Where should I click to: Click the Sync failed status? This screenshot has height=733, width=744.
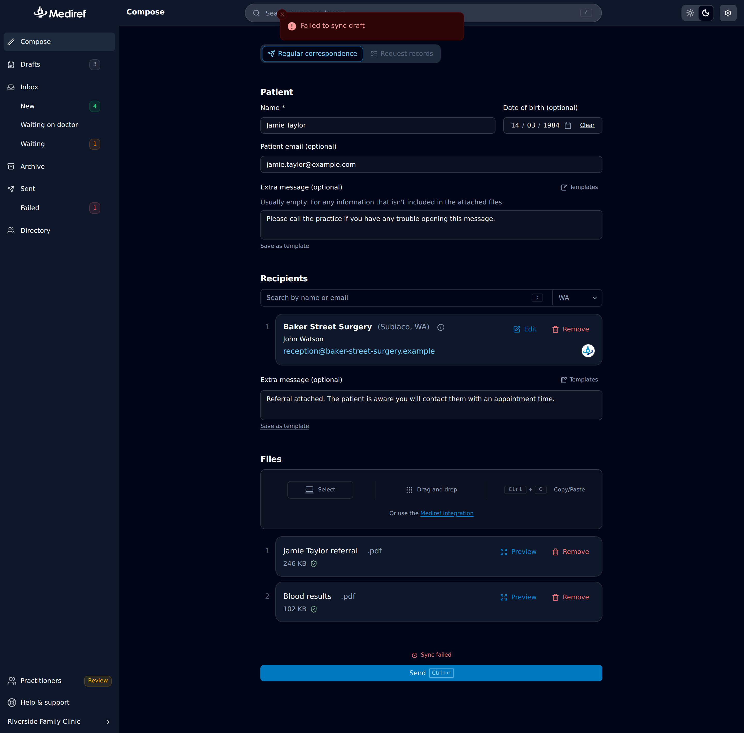pyautogui.click(x=431, y=655)
